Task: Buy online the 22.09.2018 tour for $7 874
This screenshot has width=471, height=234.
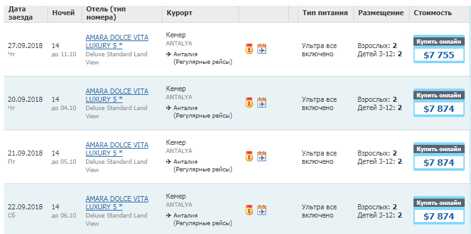Action: click(x=439, y=210)
